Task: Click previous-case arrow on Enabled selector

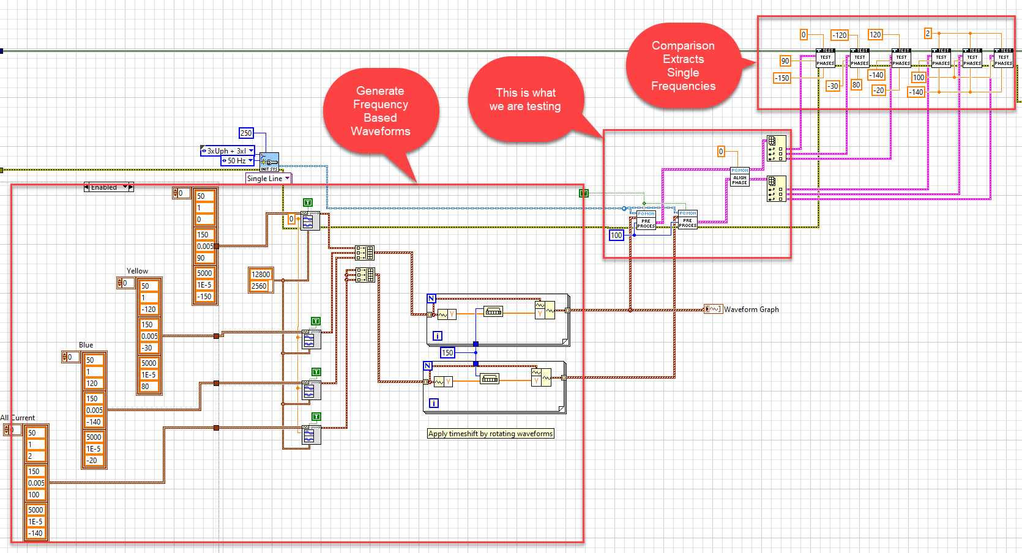Action: tap(87, 187)
